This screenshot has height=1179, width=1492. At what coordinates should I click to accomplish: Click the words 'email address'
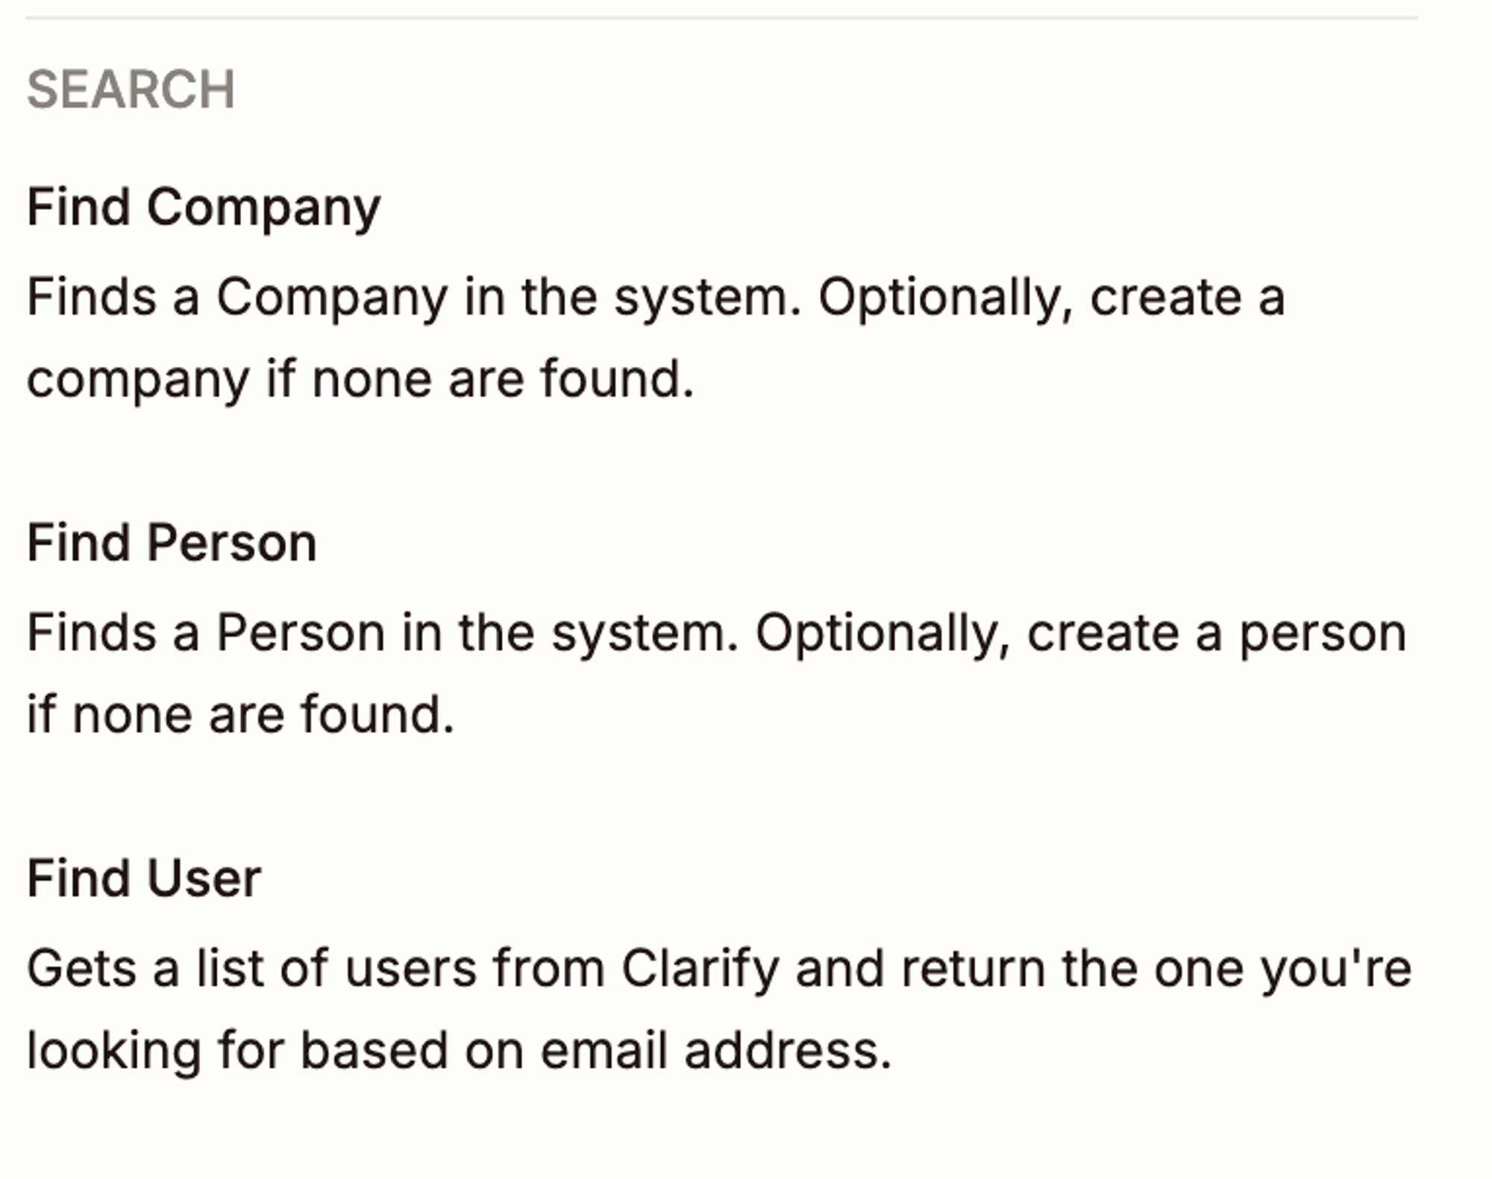[x=717, y=1051]
